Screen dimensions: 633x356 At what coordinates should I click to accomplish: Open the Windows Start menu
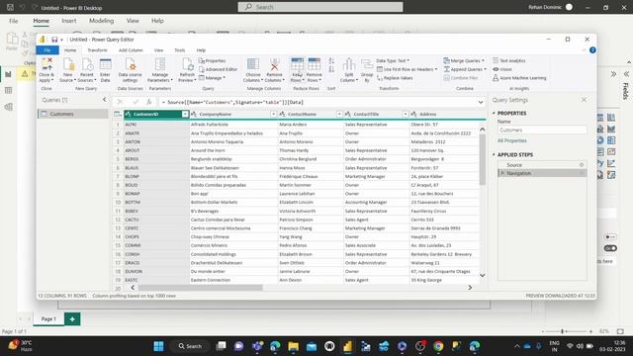click(158, 346)
